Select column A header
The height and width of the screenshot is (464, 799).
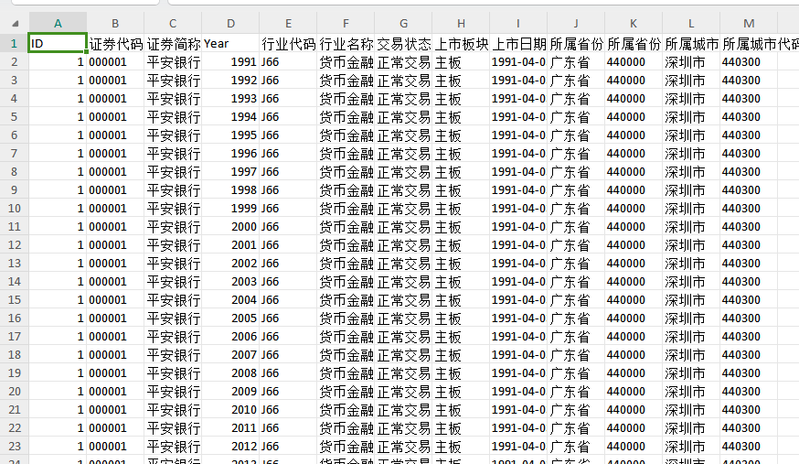(x=58, y=23)
